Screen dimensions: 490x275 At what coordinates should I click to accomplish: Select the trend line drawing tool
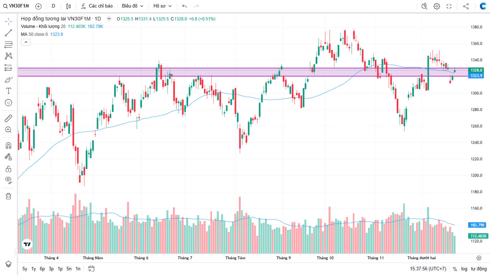[9, 33]
